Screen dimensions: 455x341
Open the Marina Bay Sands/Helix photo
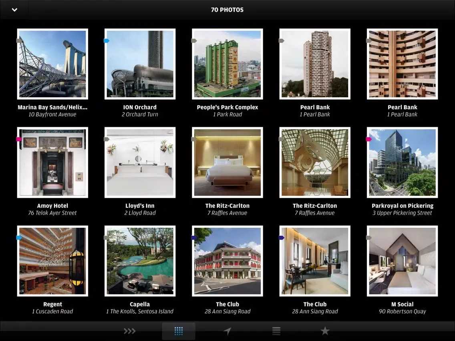tap(52, 64)
